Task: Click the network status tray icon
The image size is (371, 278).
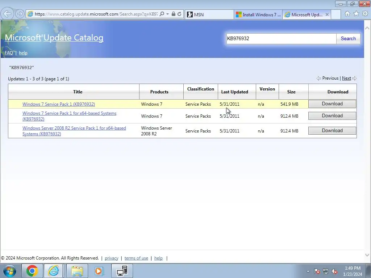Action: 326,271
